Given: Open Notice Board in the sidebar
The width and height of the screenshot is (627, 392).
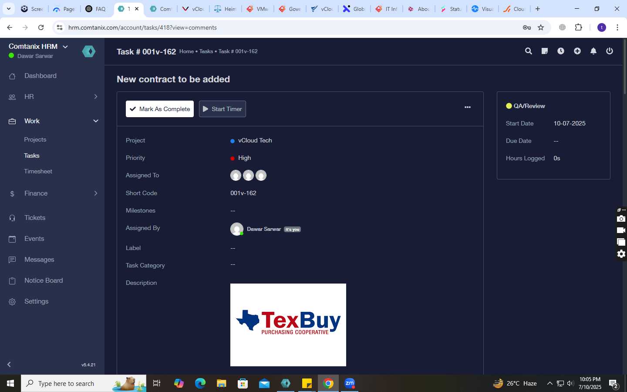Looking at the screenshot, I should [44, 280].
